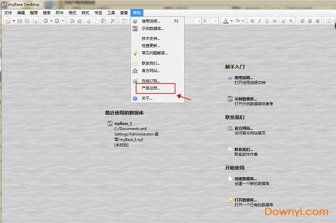Click the redo icon
Image resolution: width=336 pixels, height=223 pixels.
pyautogui.click(x=80, y=21)
